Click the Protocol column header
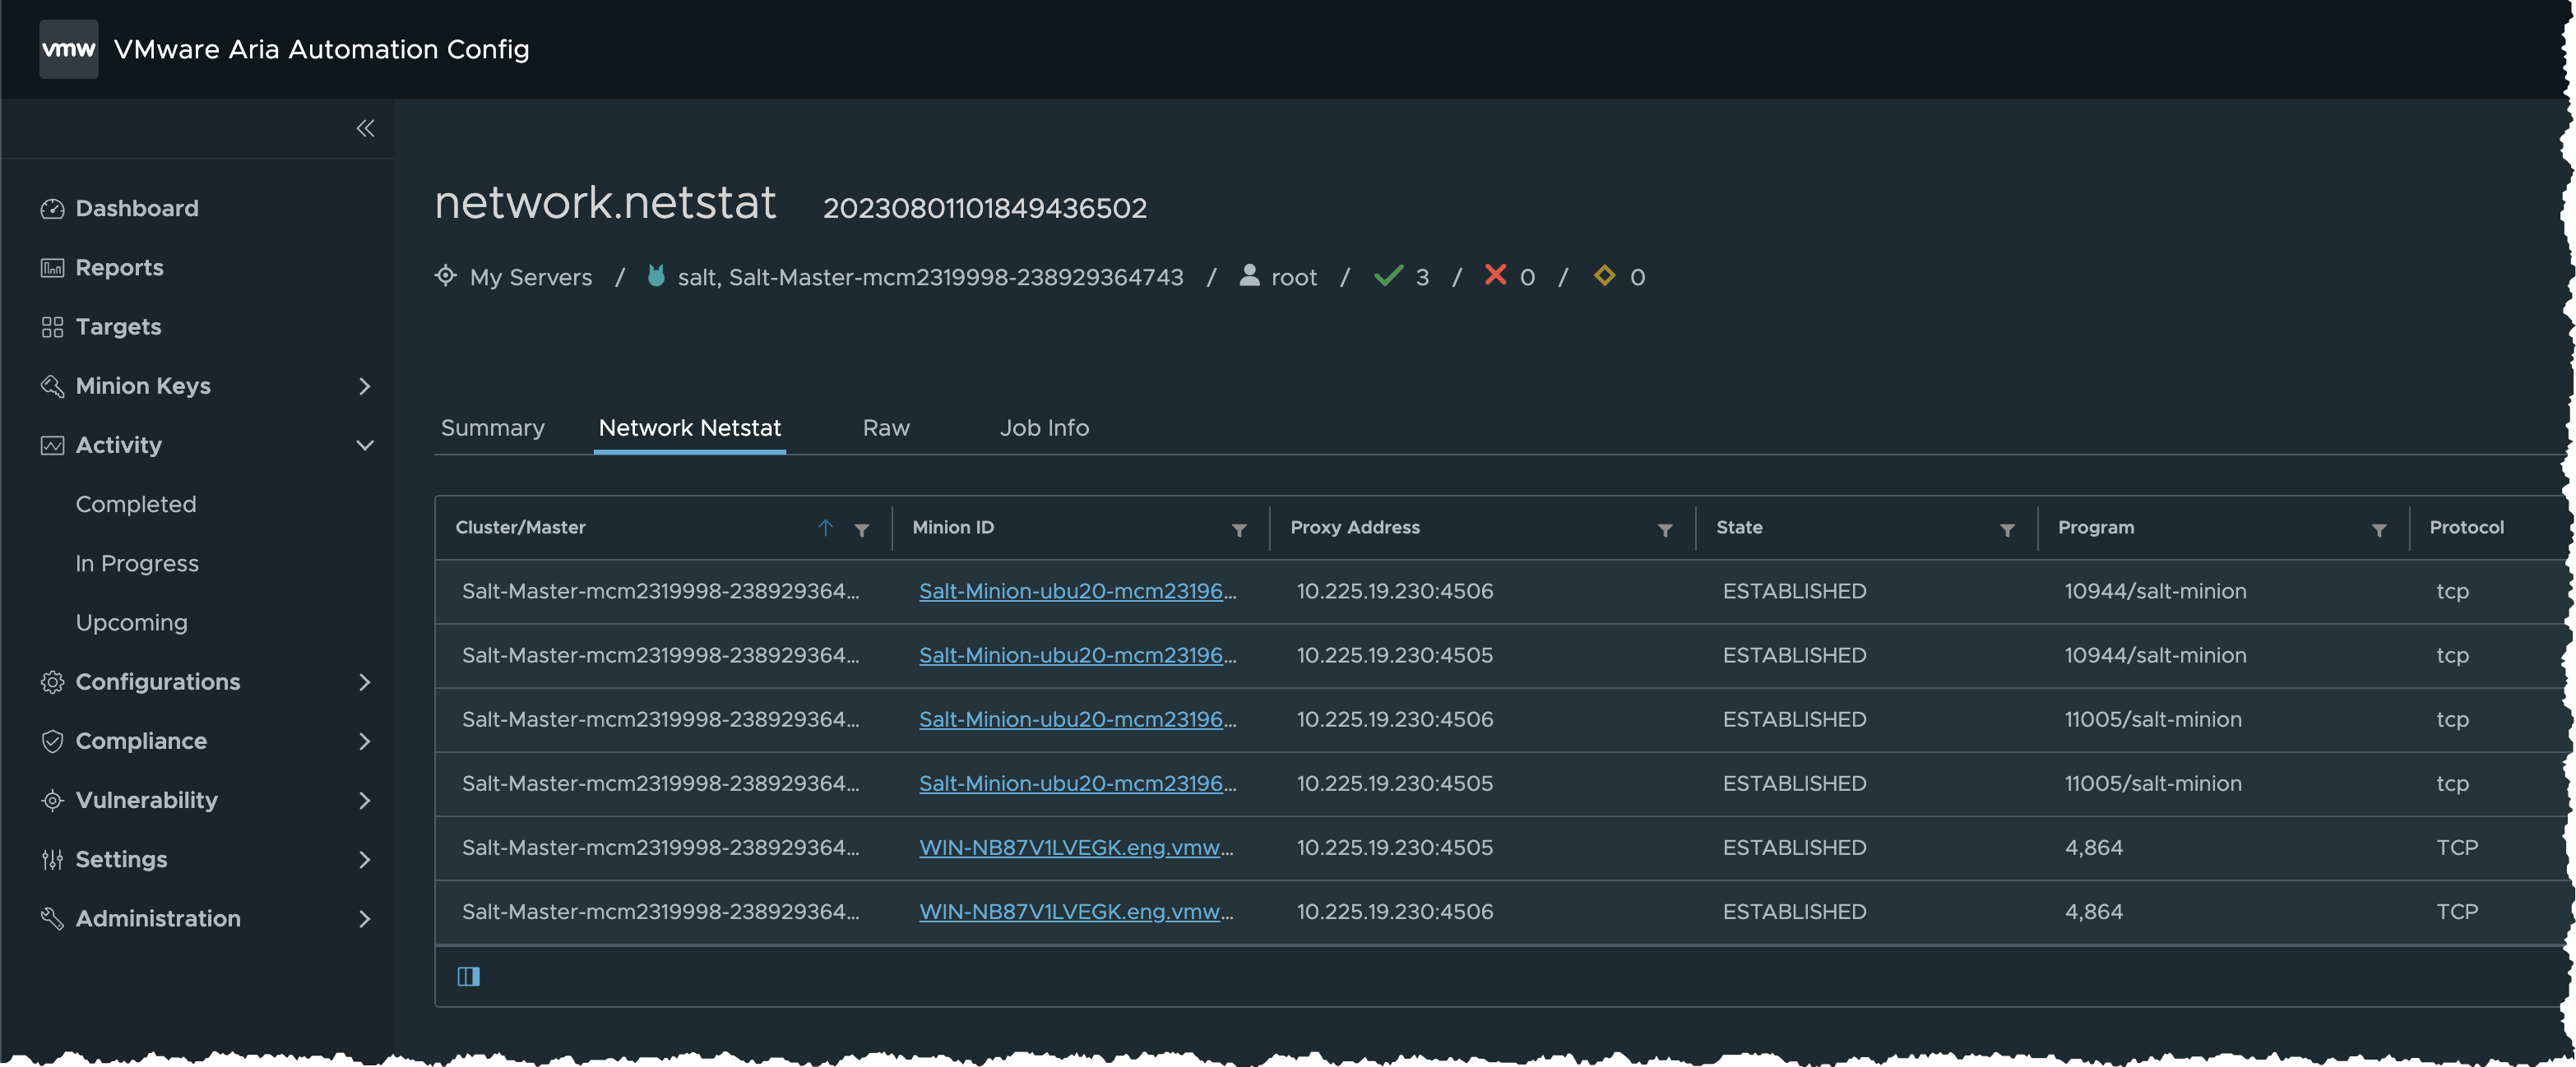Screen dimensions: 2576x1067 click(x=2466, y=526)
